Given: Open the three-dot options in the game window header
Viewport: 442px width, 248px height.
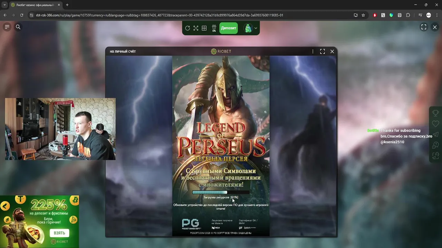Looking at the screenshot, I should click(x=313, y=51).
